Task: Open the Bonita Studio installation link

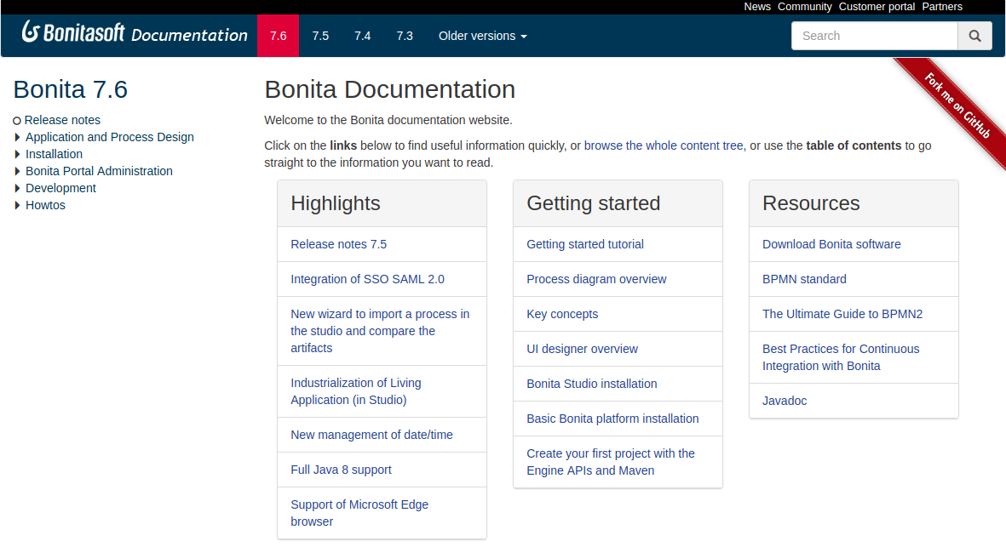Action: (x=591, y=384)
